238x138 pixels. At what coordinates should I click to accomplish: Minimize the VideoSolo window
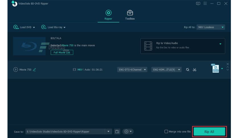(212, 3)
